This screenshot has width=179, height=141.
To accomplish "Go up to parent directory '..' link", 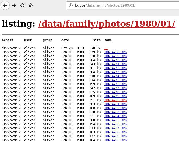I will [106, 48].
